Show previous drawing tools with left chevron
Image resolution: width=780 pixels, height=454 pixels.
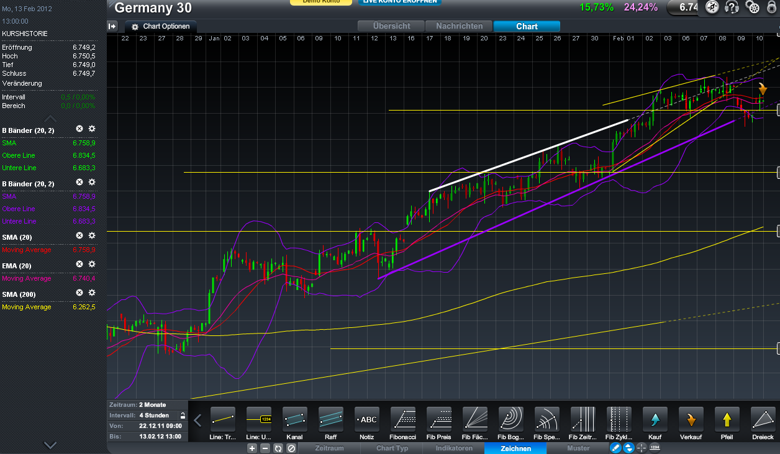(x=197, y=420)
